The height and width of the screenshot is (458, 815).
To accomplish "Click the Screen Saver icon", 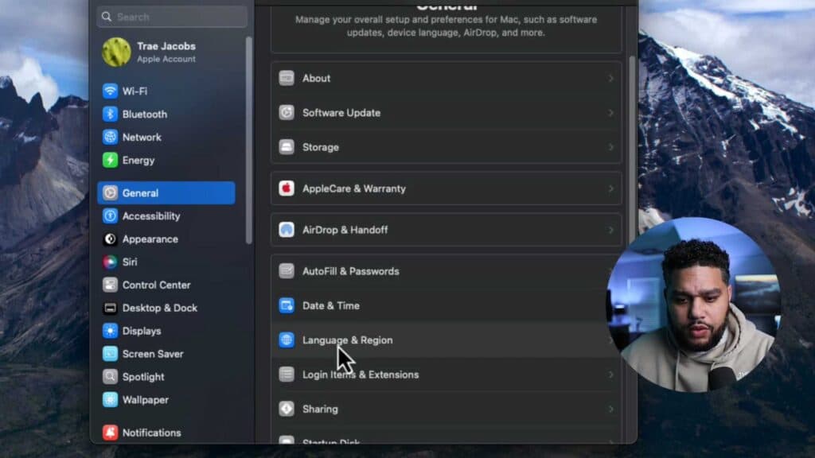I will (110, 354).
